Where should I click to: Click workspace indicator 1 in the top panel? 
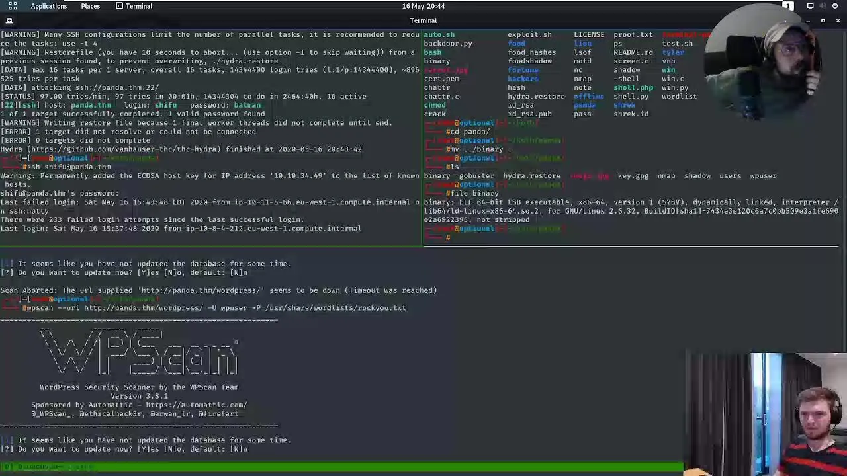(x=788, y=6)
